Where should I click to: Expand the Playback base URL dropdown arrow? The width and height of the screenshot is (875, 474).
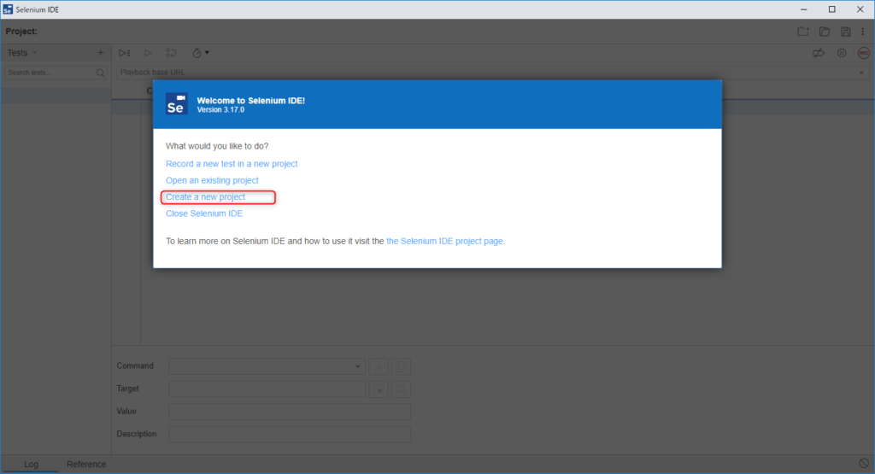click(861, 73)
